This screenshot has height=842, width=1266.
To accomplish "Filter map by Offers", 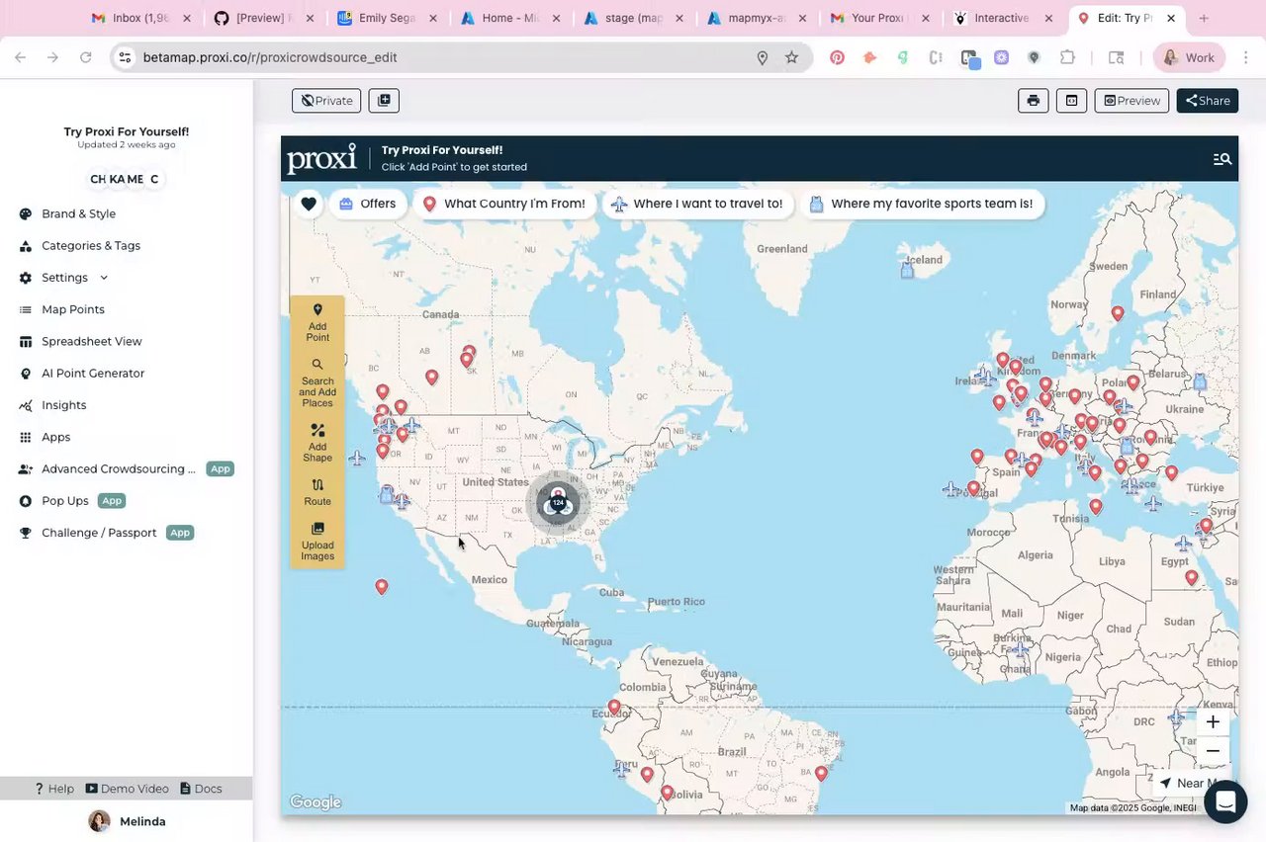I will tap(368, 204).
